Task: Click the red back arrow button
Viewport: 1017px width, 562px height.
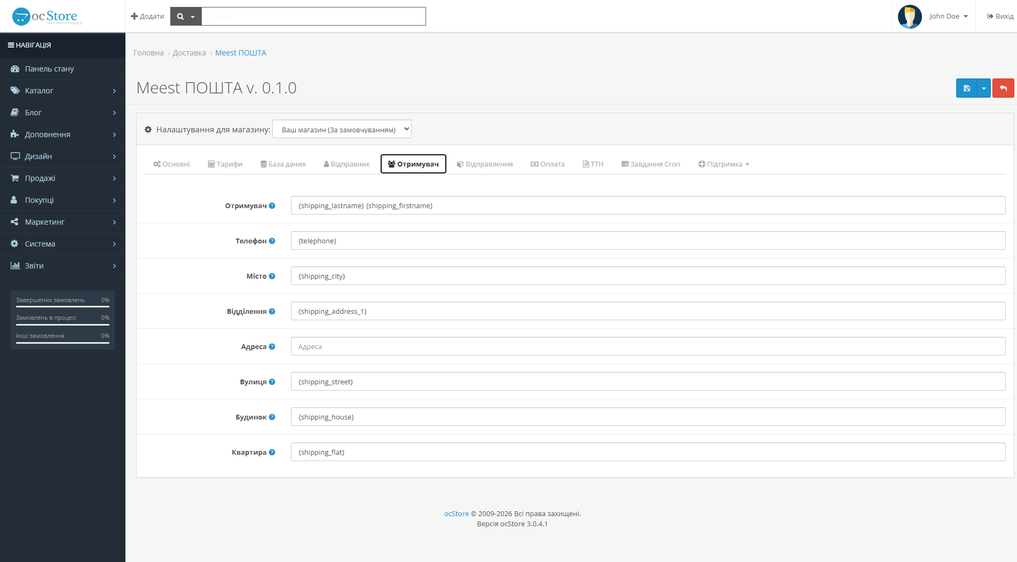Action: 1003,88
